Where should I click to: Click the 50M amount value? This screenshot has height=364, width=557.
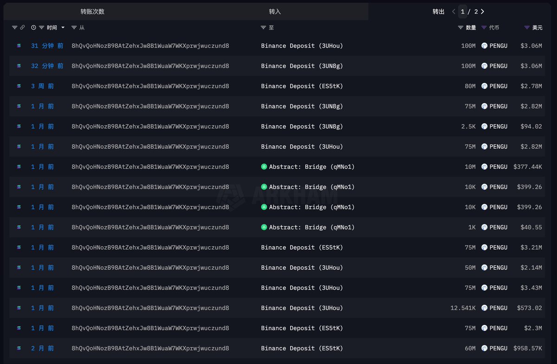[470, 267]
